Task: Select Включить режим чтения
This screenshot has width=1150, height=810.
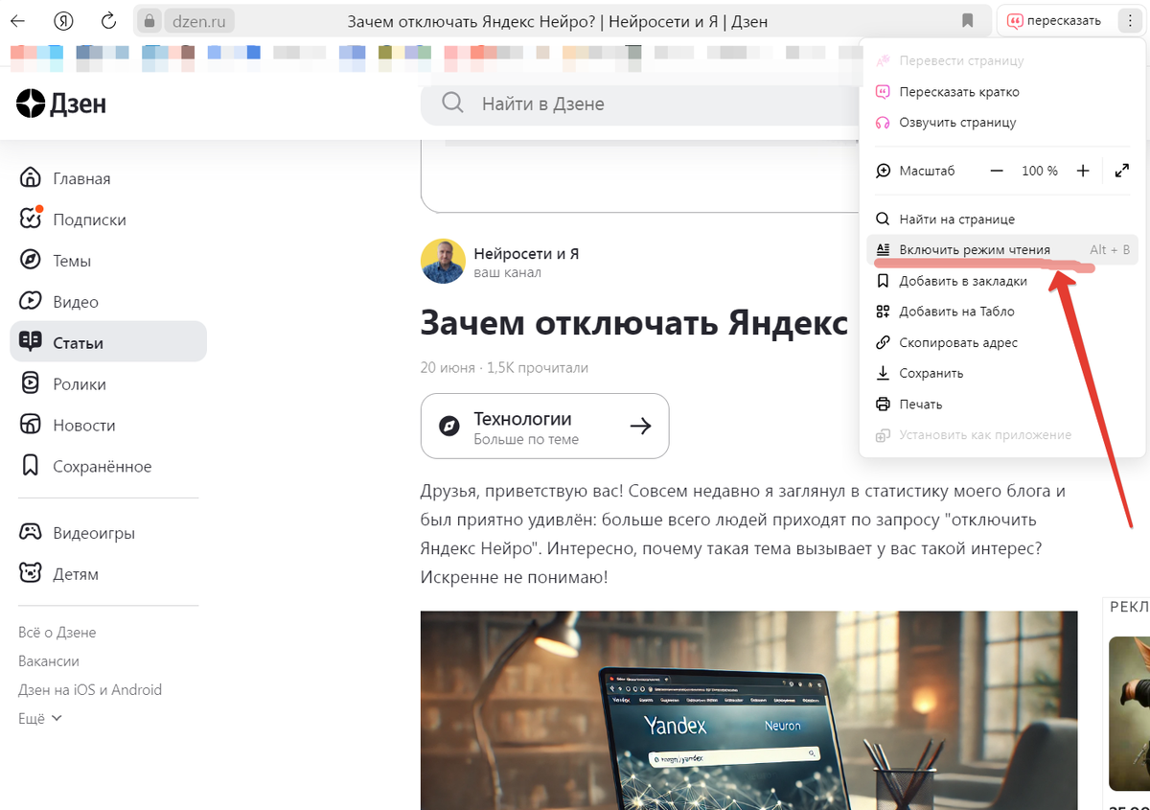Action: click(1001, 250)
